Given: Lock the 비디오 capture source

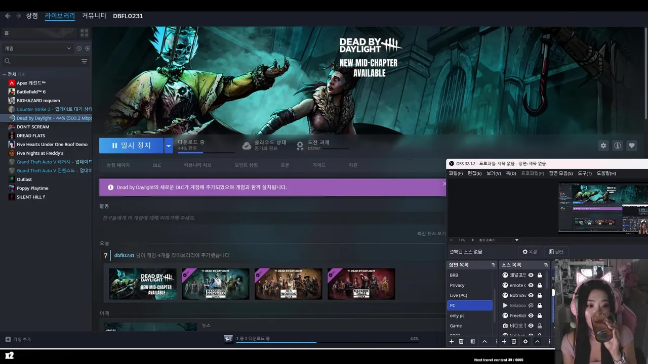Looking at the screenshot, I should click(540, 326).
